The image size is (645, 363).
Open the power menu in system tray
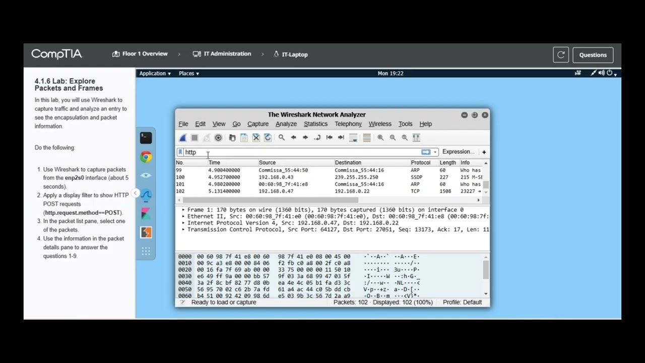pos(610,73)
